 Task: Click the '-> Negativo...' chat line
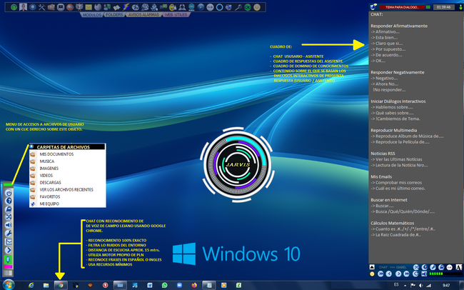[x=384, y=78]
